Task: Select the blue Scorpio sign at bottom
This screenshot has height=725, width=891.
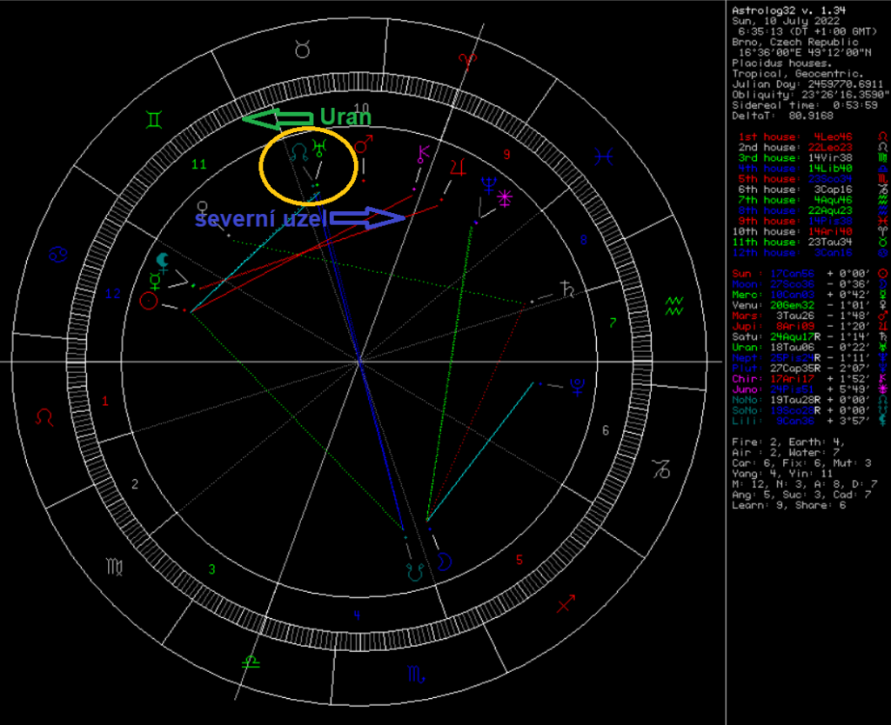Action: [416, 674]
